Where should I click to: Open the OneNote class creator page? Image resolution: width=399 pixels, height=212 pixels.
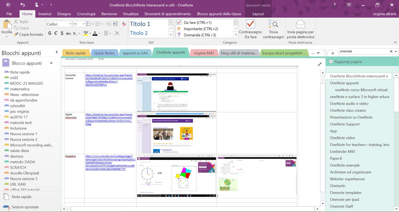coord(348,110)
